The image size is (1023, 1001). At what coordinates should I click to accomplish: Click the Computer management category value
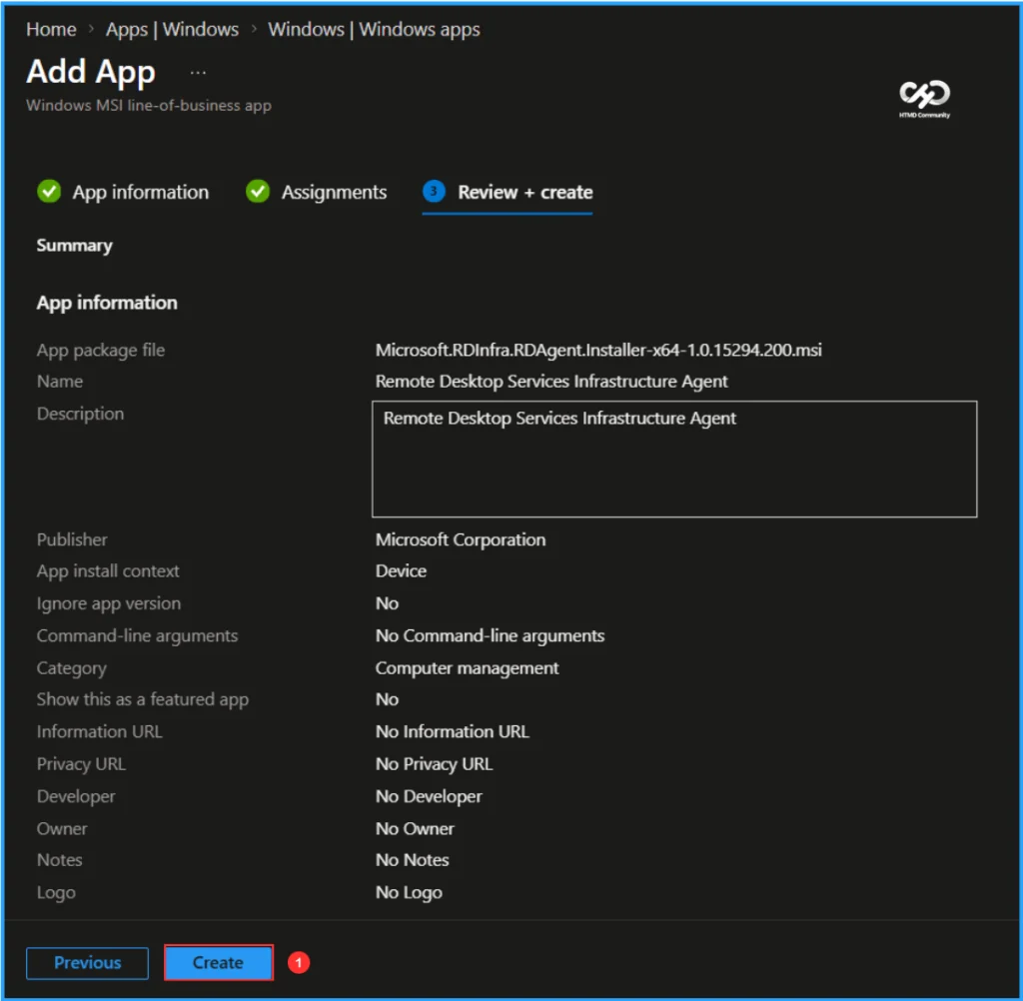coord(468,667)
